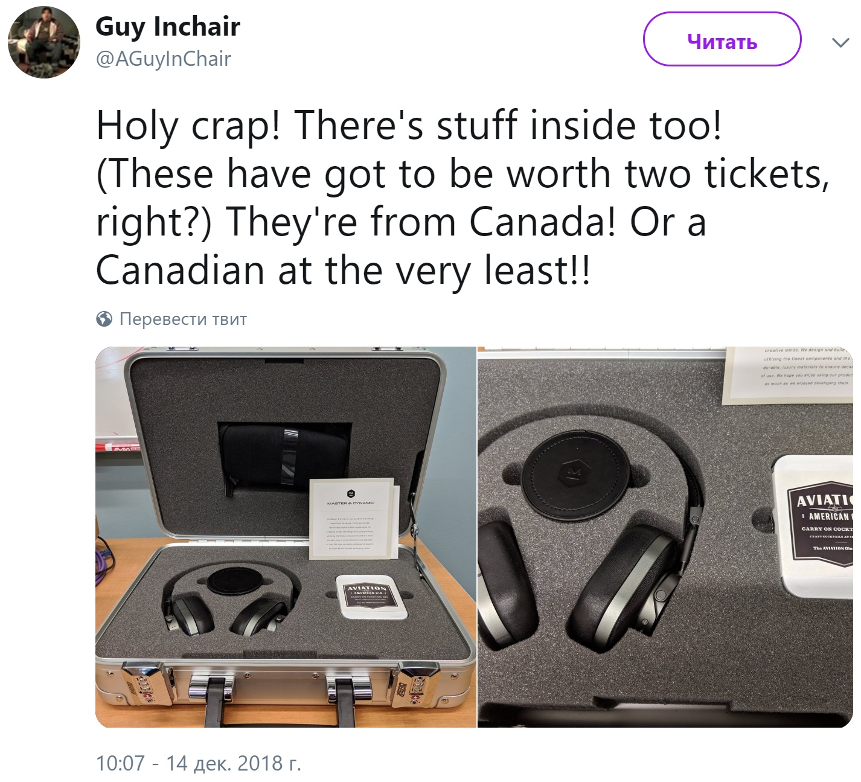The image size is (861, 782).
Task: Click the Guy Inchair display name
Action: coord(168,27)
